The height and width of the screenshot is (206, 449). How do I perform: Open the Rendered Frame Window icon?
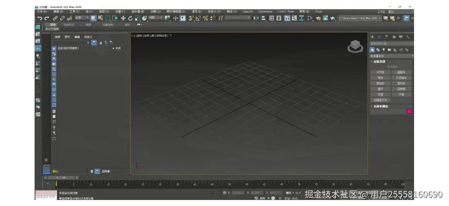[325, 18]
